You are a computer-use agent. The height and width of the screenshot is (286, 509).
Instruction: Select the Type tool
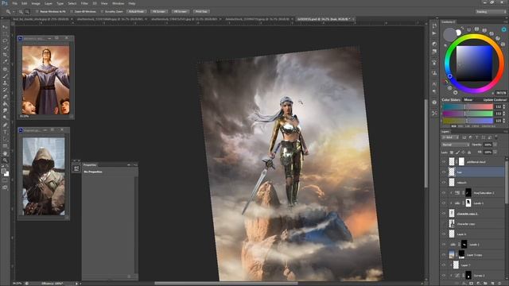pyautogui.click(x=5, y=132)
